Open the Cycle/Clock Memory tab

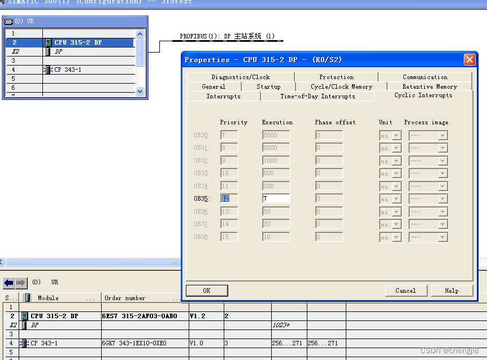click(342, 86)
